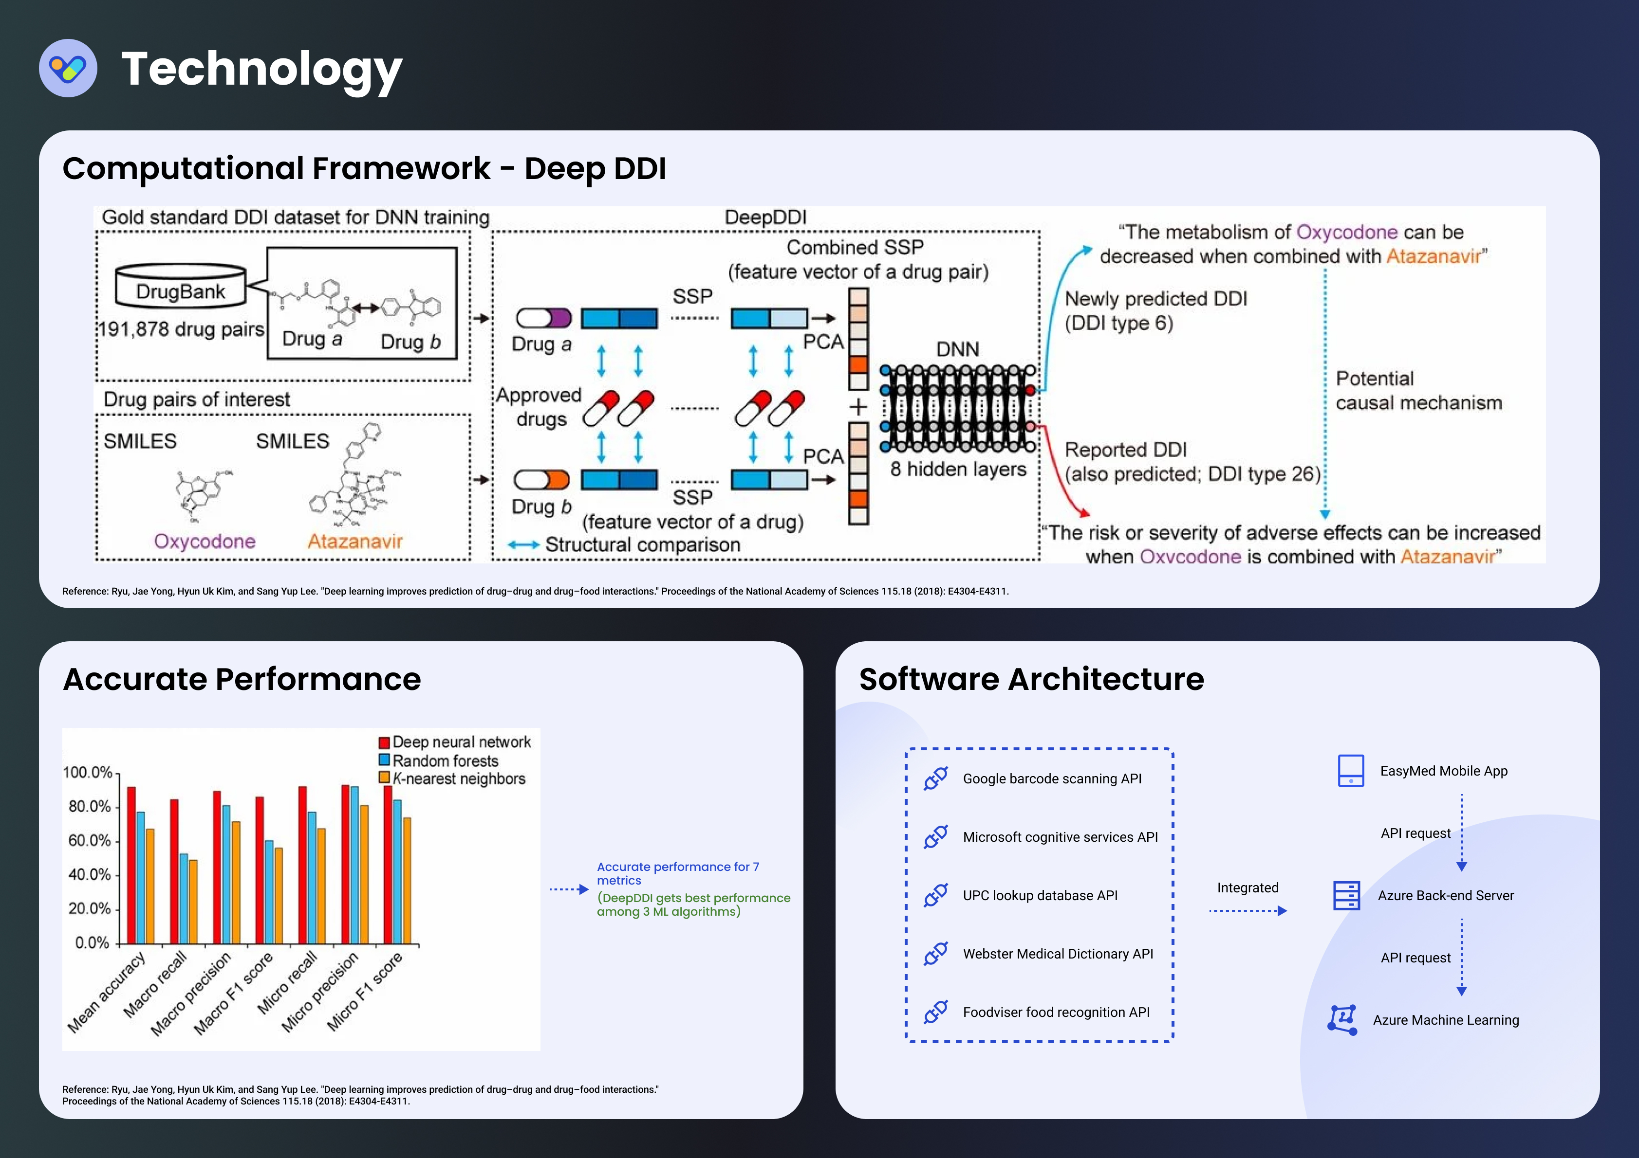Screen dimensions: 1639x1158
Task: Click the Webster Medical Dictionary API link icon
Action: (935, 954)
